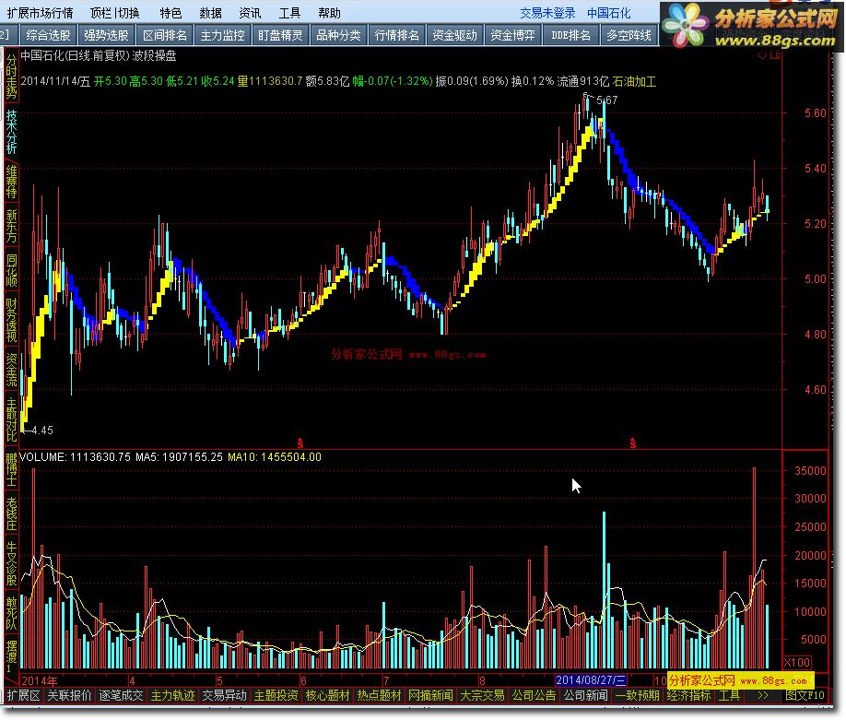Click the 盯盘精灵 toolbar button
This screenshot has height=720, width=846.
[280, 35]
